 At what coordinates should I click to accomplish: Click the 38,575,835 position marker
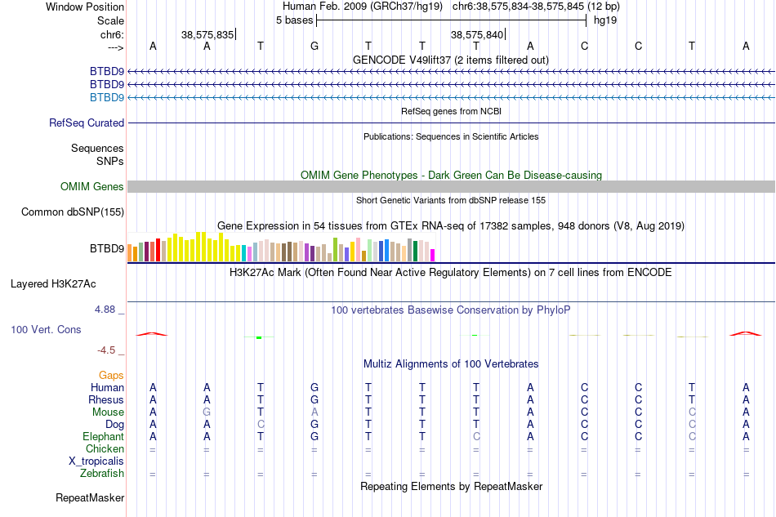pyautogui.click(x=207, y=34)
